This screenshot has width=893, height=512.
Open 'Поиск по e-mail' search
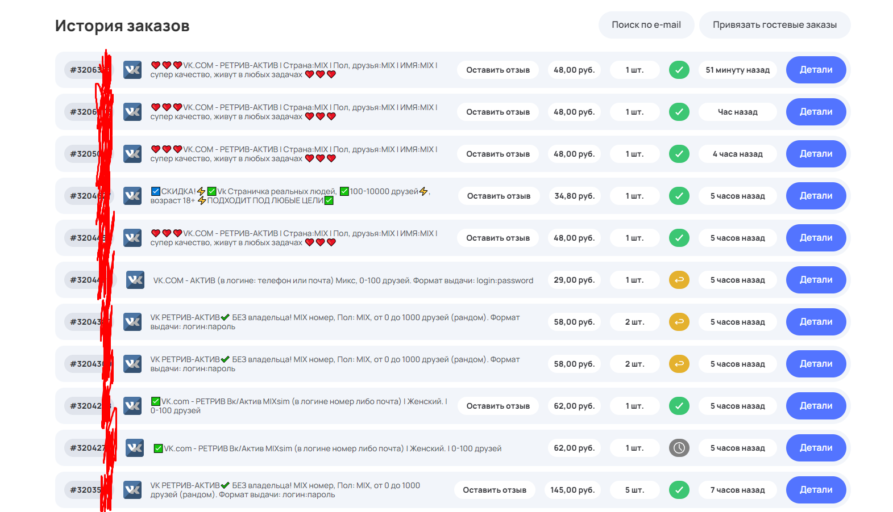tap(646, 25)
